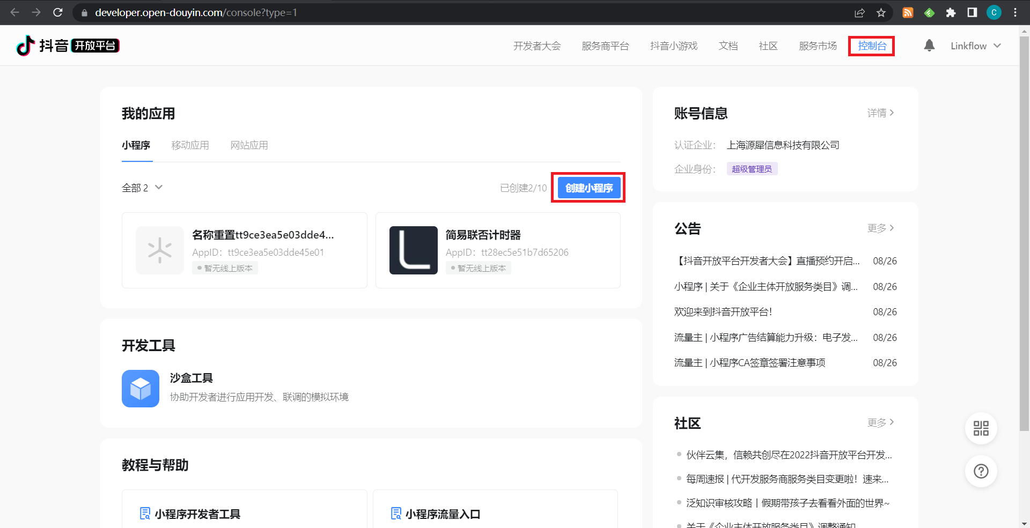Open 服务市场 in top navigation
1030x528 pixels.
818,46
